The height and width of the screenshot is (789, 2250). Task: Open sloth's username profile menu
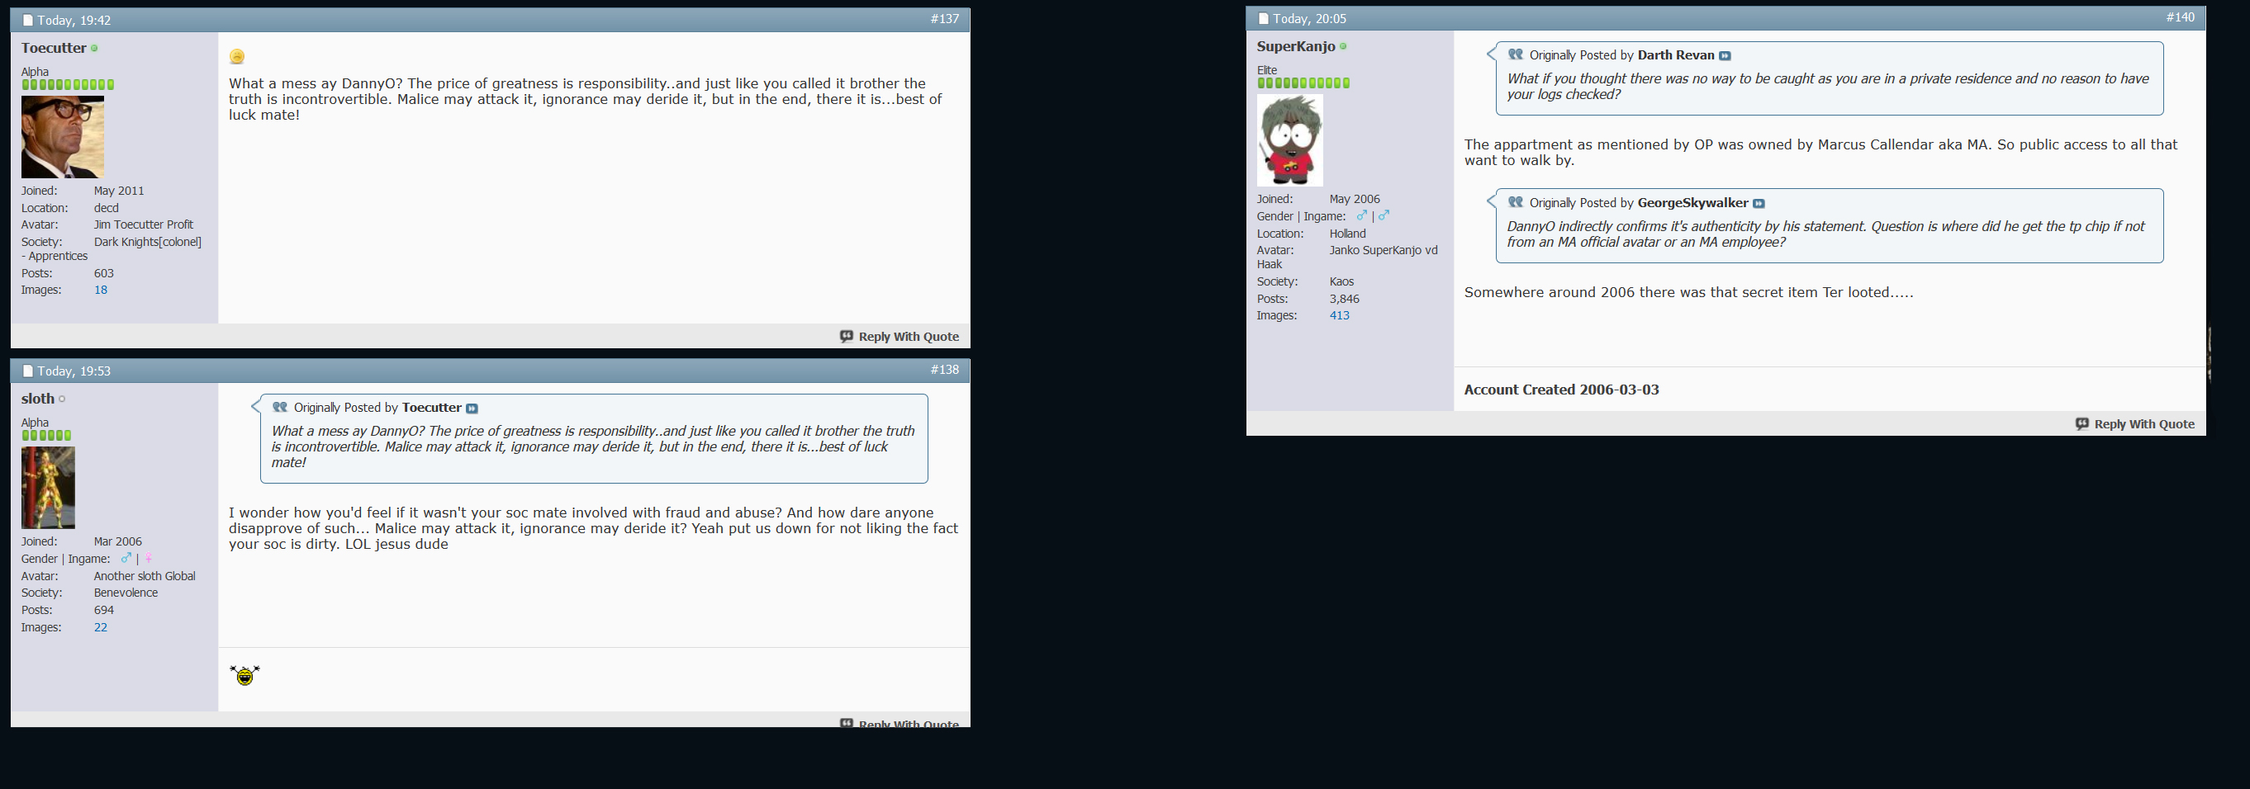(x=37, y=399)
